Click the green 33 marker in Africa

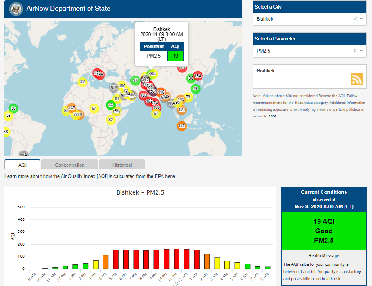coord(110,105)
